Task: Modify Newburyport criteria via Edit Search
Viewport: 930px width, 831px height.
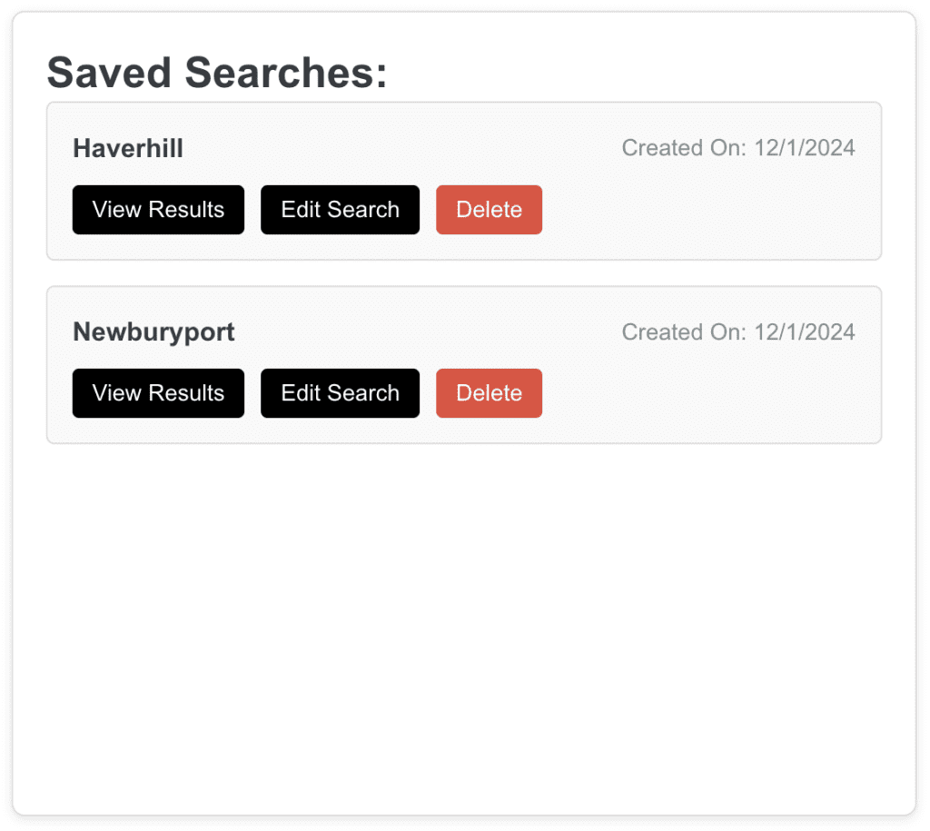Action: 340,393
